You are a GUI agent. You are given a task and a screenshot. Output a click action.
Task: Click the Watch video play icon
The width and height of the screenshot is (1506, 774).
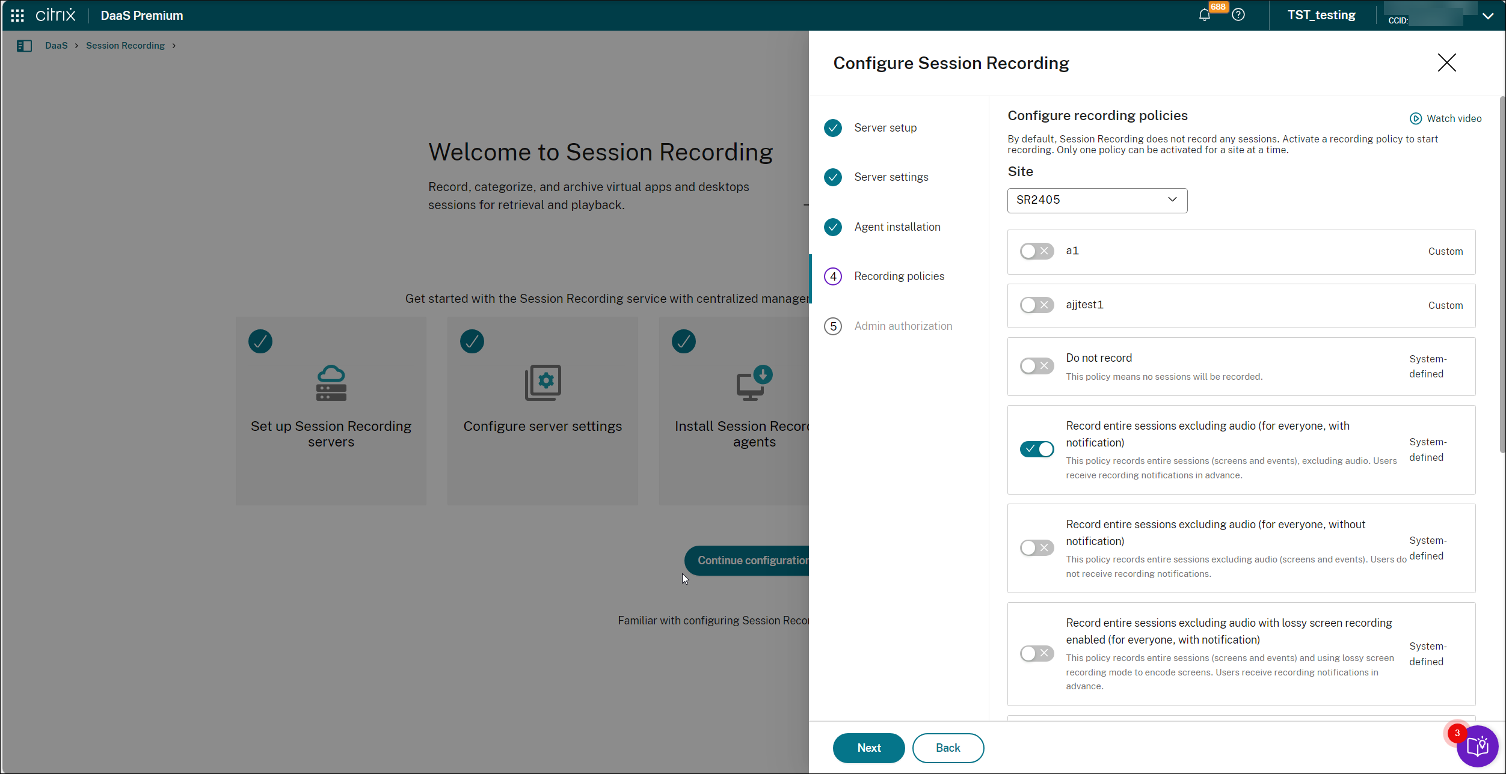pyautogui.click(x=1415, y=118)
